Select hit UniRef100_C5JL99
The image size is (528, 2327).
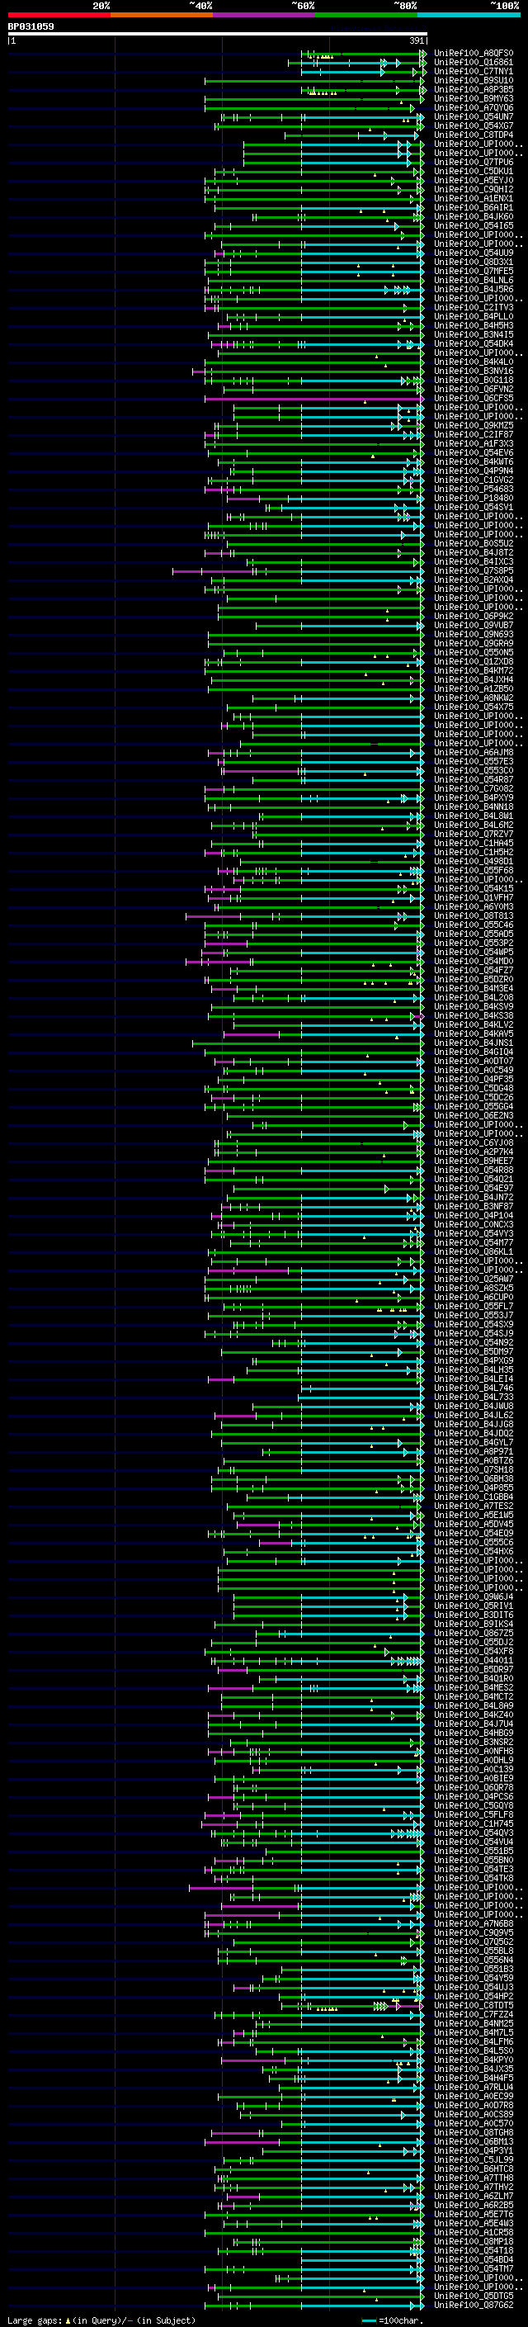pyautogui.click(x=474, y=2160)
